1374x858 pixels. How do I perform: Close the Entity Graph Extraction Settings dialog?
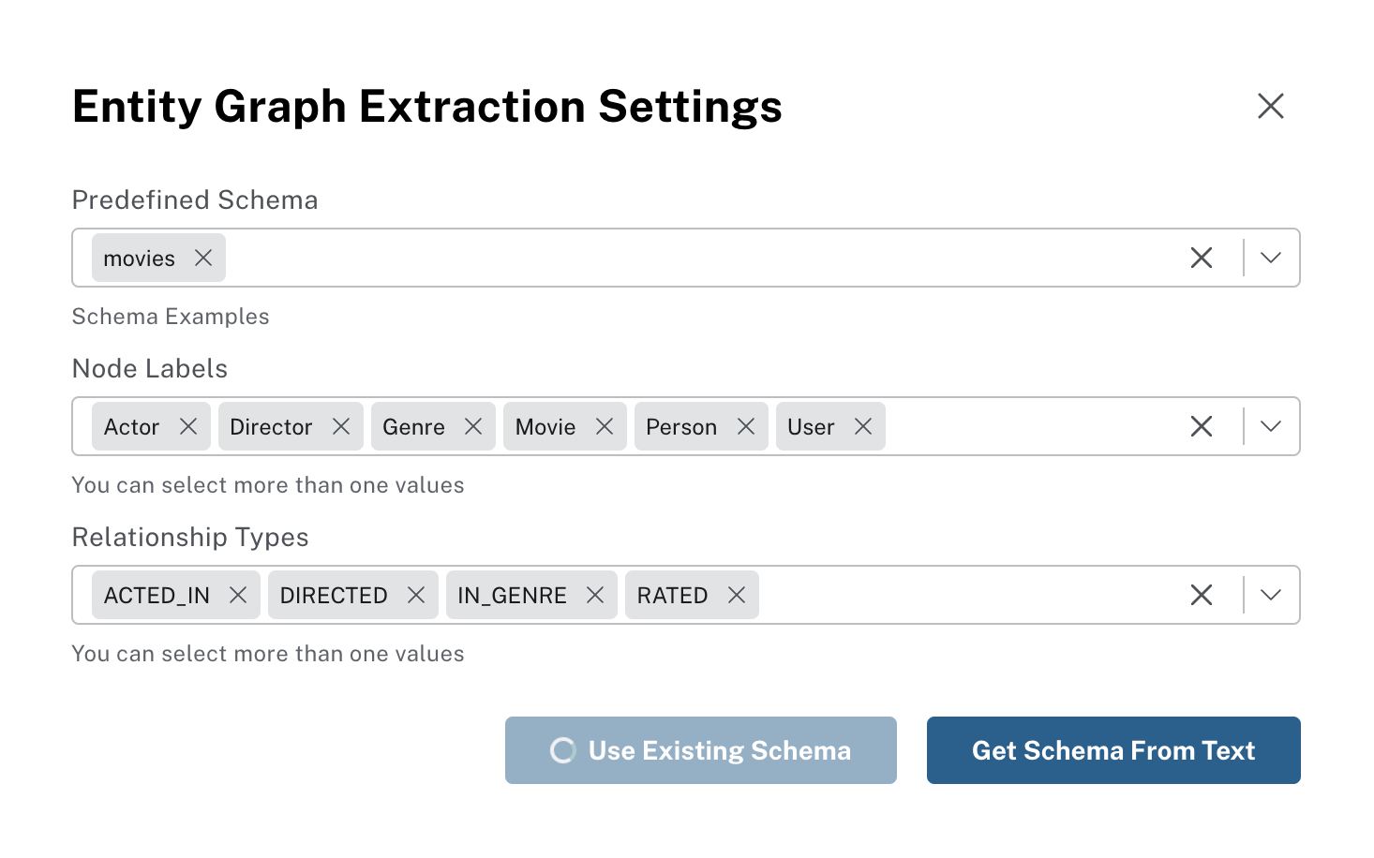[1270, 106]
